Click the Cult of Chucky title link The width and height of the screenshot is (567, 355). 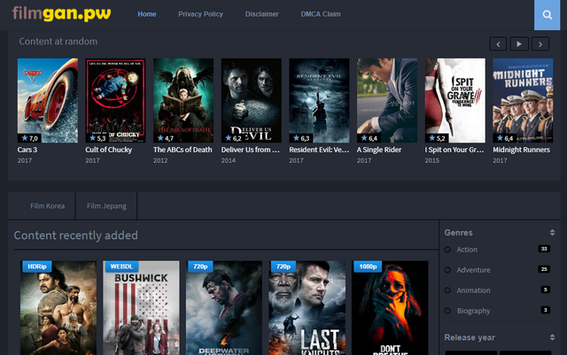108,150
